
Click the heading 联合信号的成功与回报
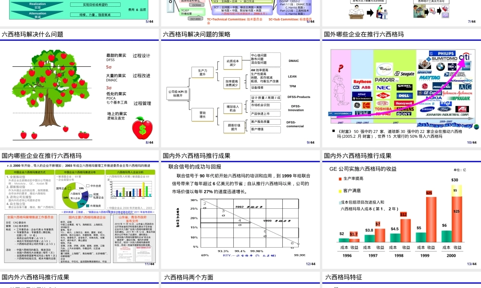[195, 167]
